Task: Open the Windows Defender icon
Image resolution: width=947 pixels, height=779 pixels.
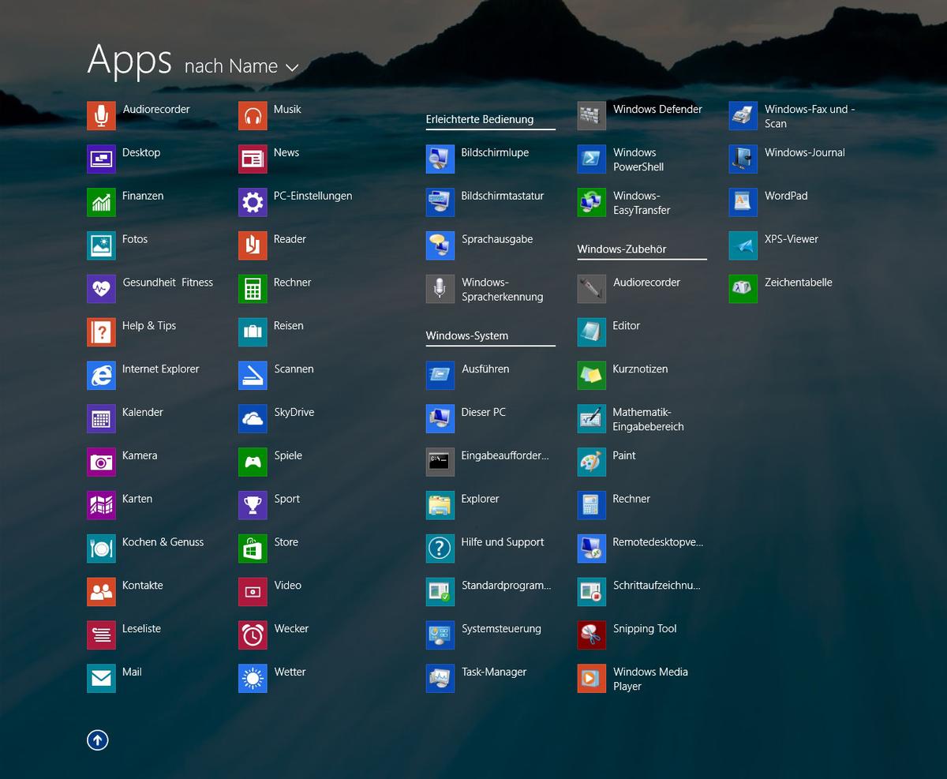Action: click(592, 116)
